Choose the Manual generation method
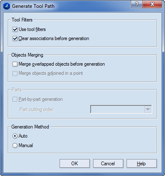 (x=15, y=145)
